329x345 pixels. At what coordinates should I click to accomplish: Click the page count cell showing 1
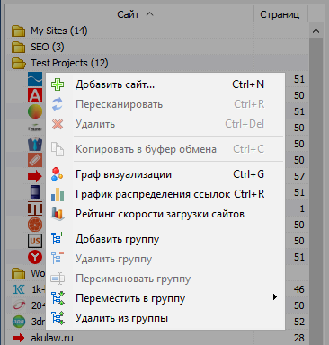pos(302,208)
